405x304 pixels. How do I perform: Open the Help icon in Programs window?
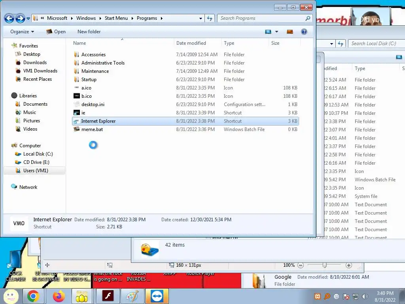304,32
